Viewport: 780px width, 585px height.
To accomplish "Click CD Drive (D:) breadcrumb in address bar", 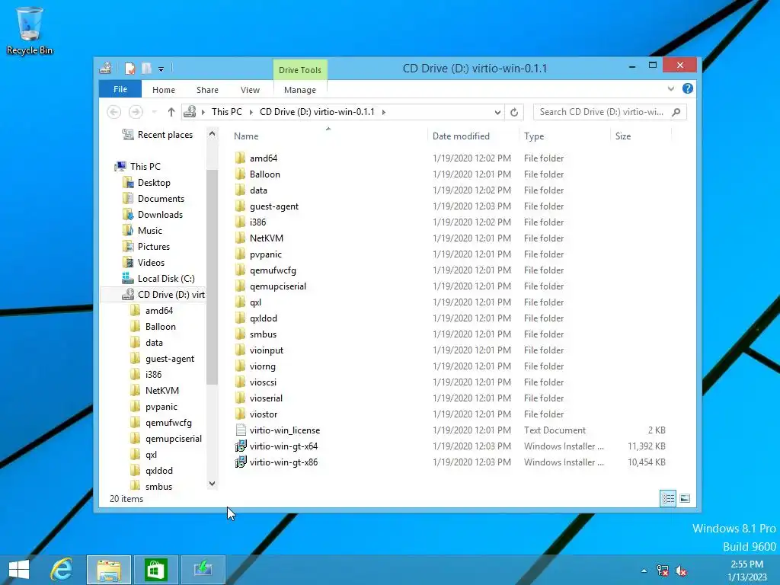I will [317, 112].
